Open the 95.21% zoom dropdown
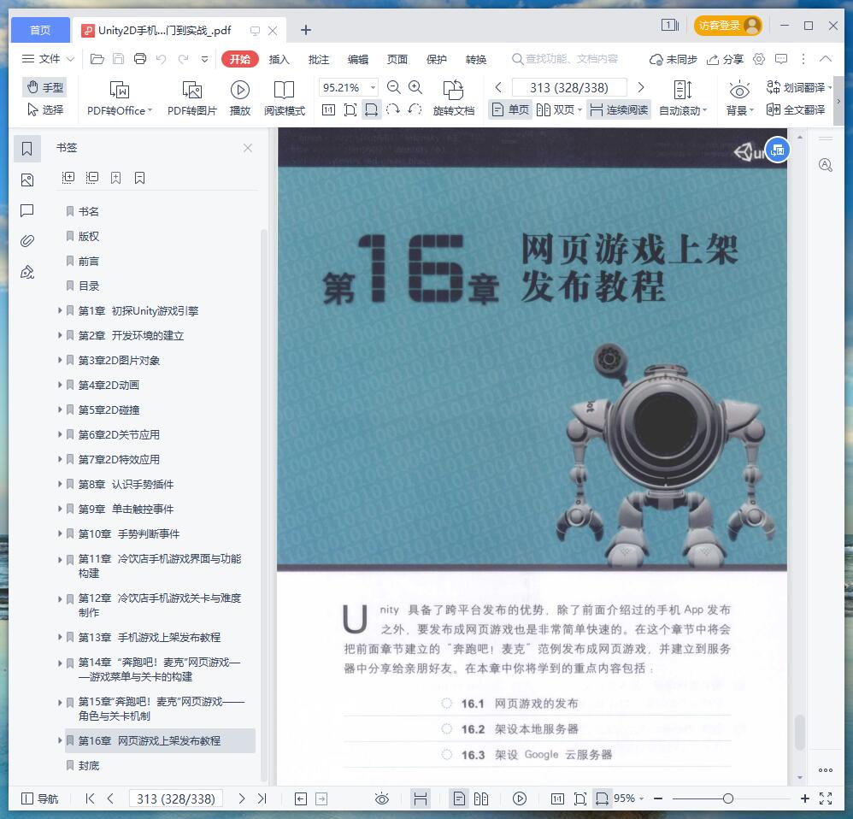This screenshot has width=853, height=819. [374, 87]
